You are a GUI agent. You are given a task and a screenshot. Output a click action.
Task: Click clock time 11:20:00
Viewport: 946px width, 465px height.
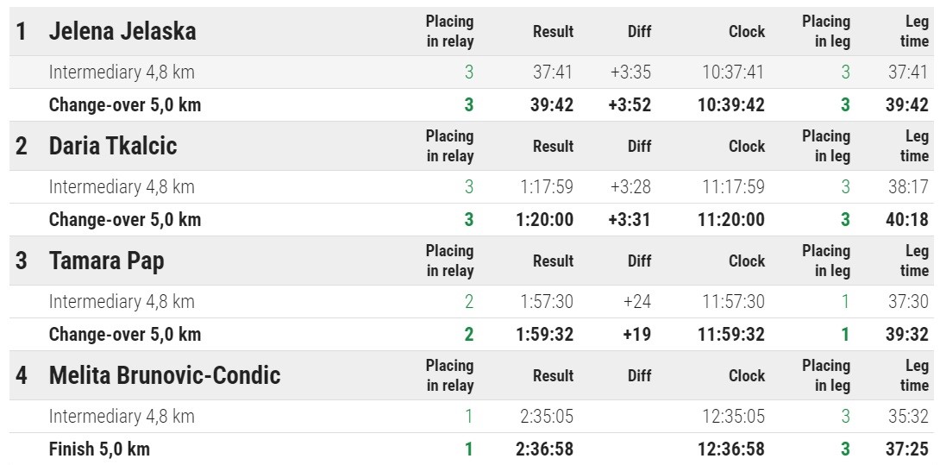pyautogui.click(x=731, y=220)
